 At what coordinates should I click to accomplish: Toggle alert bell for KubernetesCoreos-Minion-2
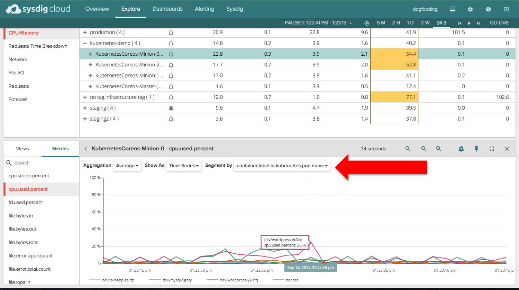point(171,65)
